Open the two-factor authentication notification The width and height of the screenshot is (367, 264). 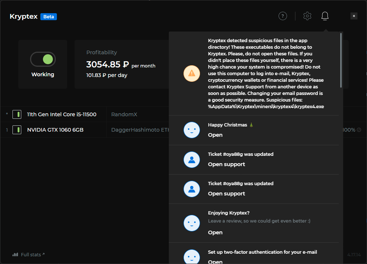[x=215, y=262]
